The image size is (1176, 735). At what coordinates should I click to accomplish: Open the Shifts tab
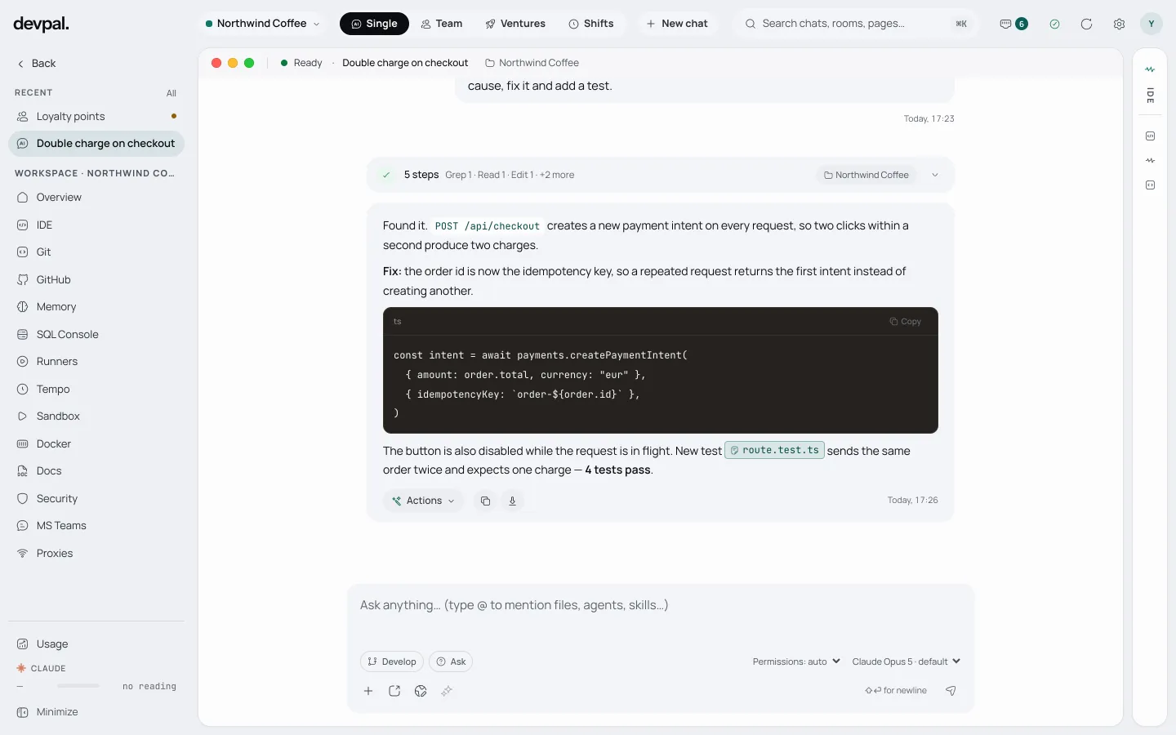[x=591, y=24]
